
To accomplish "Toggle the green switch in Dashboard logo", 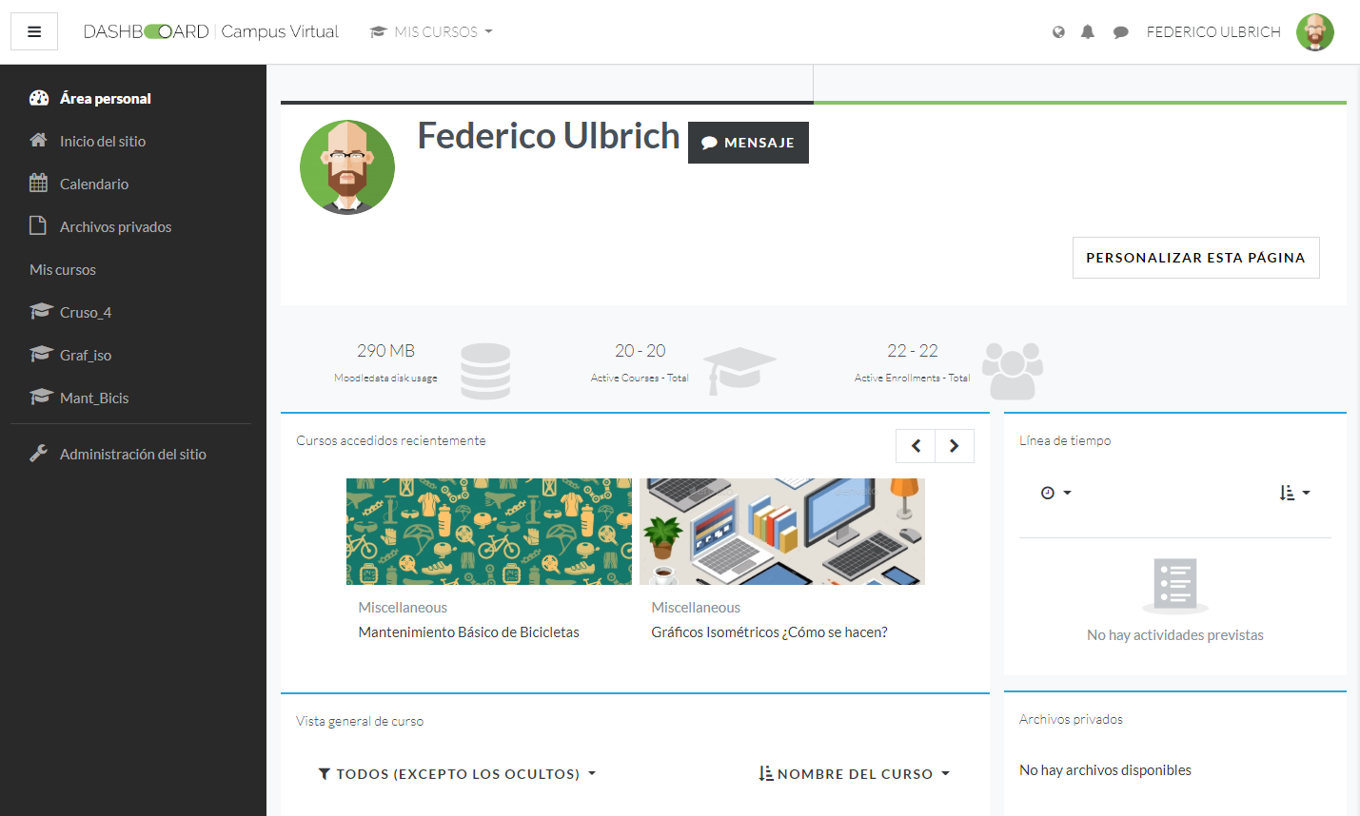I will (158, 31).
